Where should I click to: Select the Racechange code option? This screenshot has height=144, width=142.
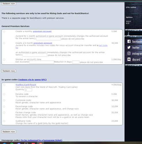(4, 107)
